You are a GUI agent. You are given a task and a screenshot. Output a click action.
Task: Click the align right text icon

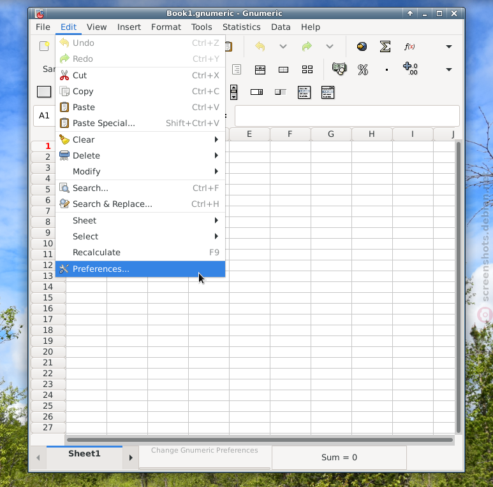pos(237,69)
